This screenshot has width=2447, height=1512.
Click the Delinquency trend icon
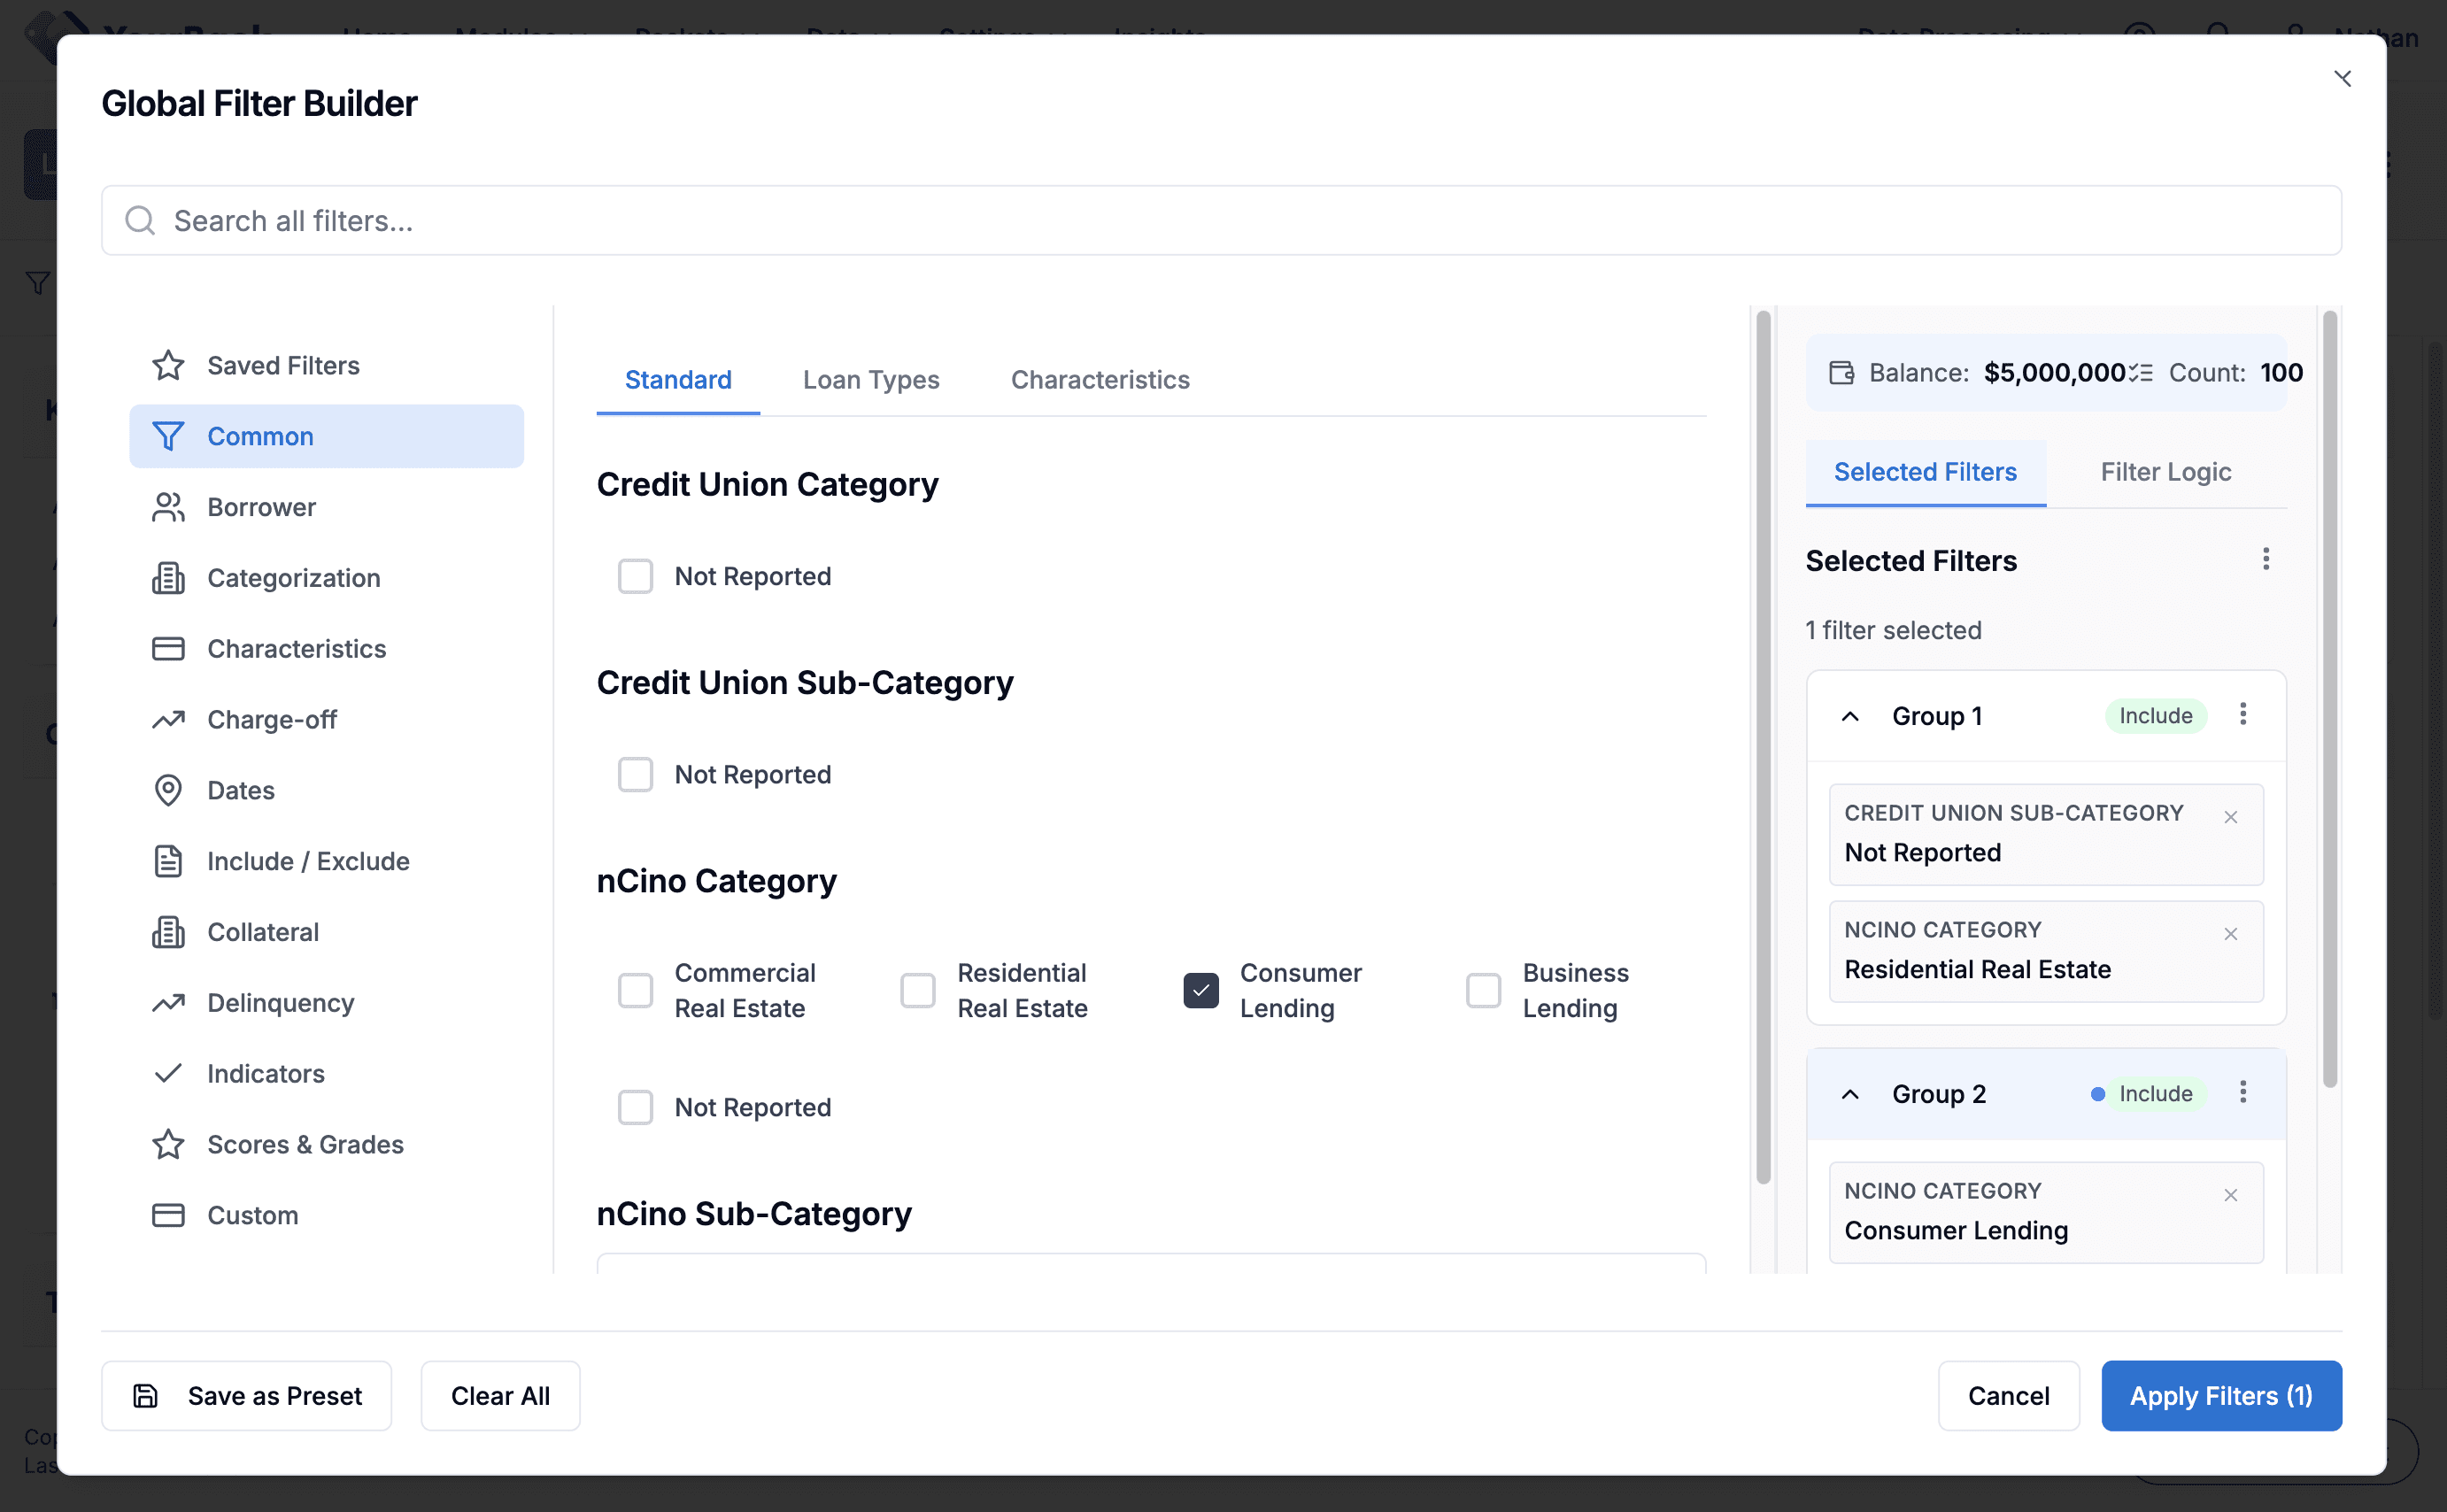pos(168,1002)
